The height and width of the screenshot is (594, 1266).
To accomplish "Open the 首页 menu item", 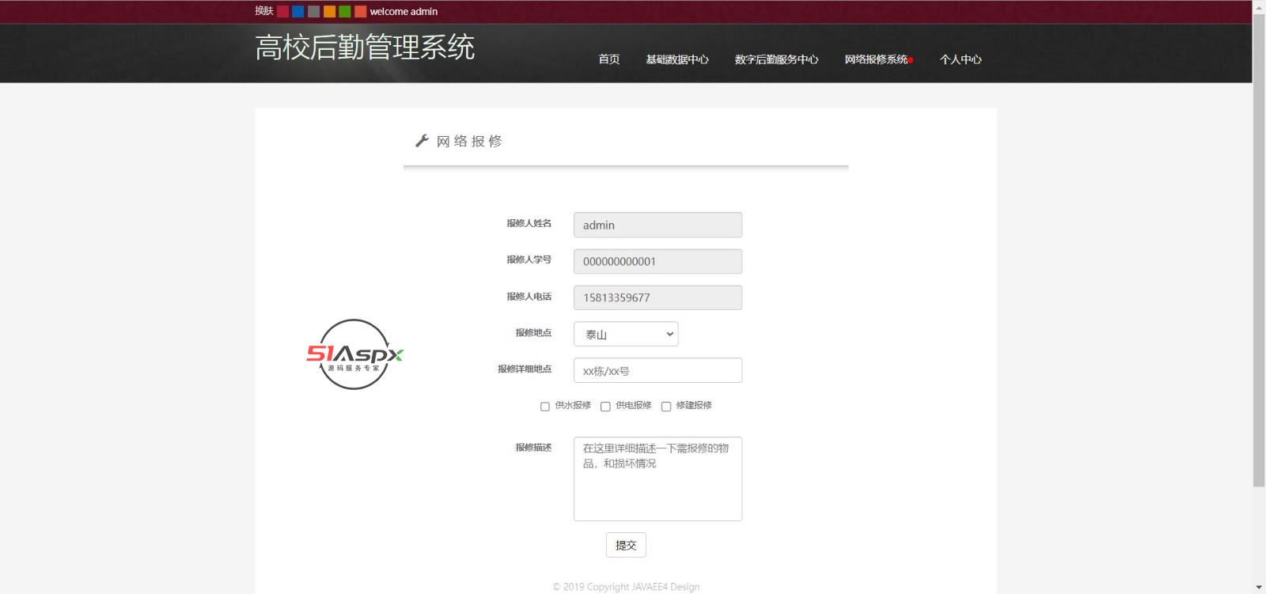I will coord(608,59).
